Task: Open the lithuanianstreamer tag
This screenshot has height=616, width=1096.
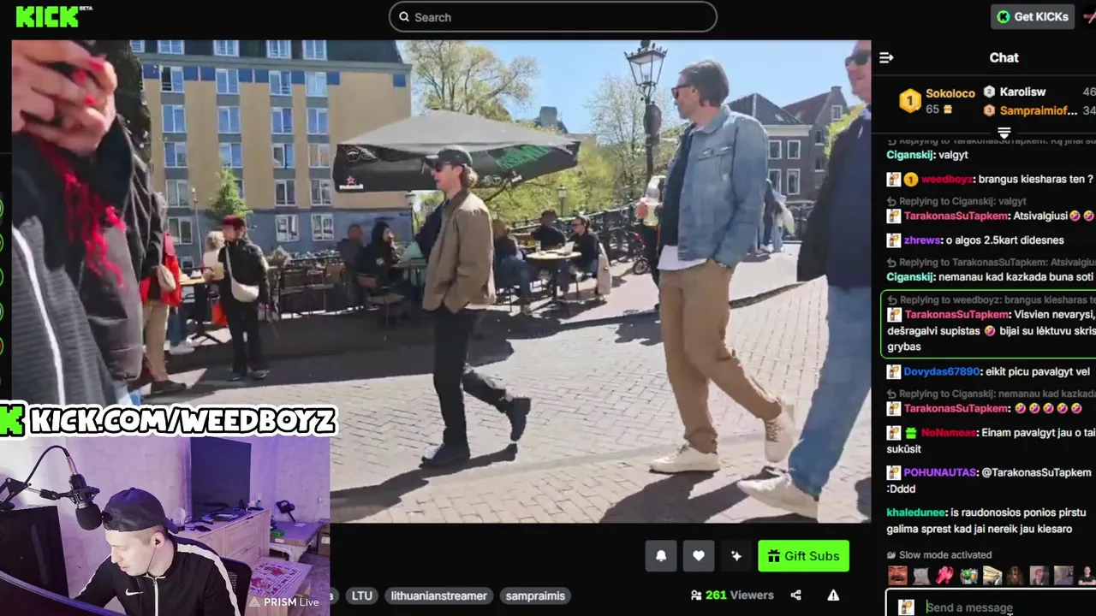Action: pos(439,595)
